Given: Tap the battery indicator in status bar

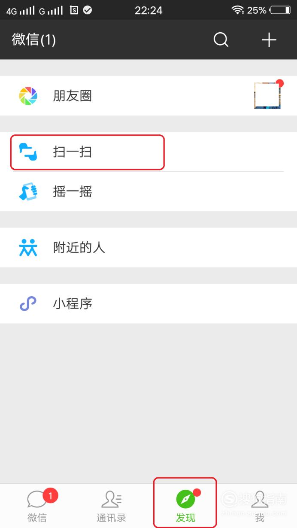Looking at the screenshot, I should pos(280,10).
